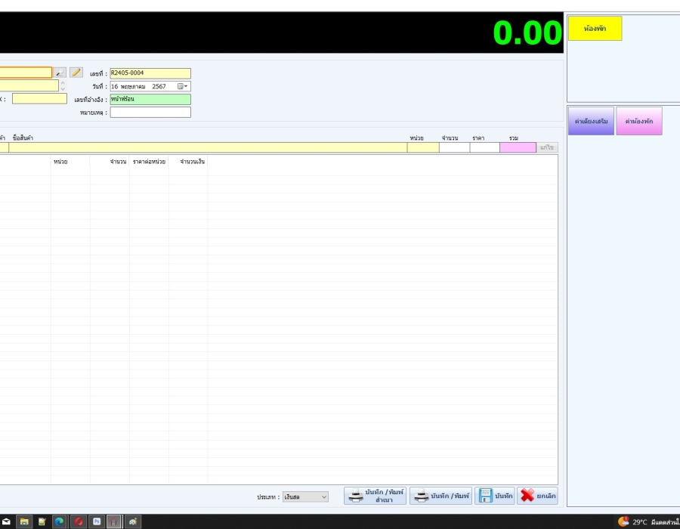Click the grayed แก้ไข edit button
This screenshot has height=529, width=680.
click(547, 147)
